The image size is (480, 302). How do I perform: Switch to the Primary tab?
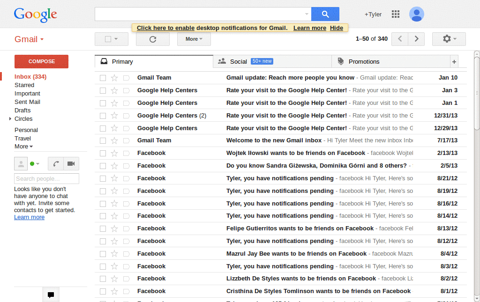coord(154,62)
